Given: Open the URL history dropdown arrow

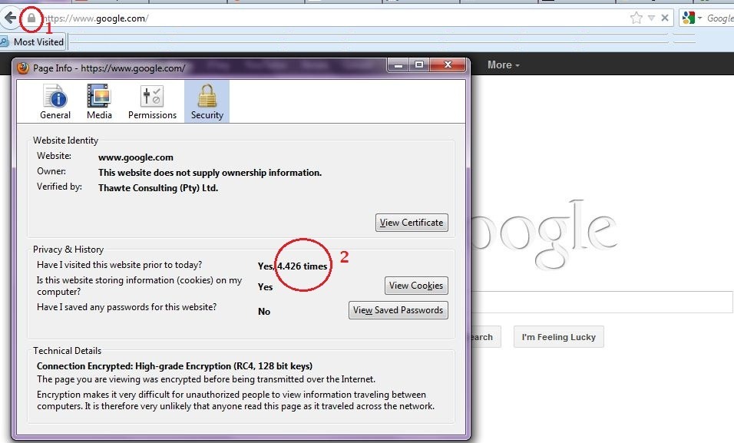Looking at the screenshot, I should (x=651, y=18).
